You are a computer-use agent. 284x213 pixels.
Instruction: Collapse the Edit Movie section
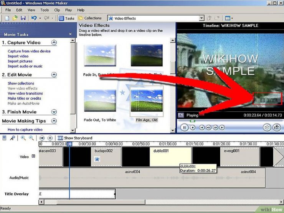click(54, 74)
